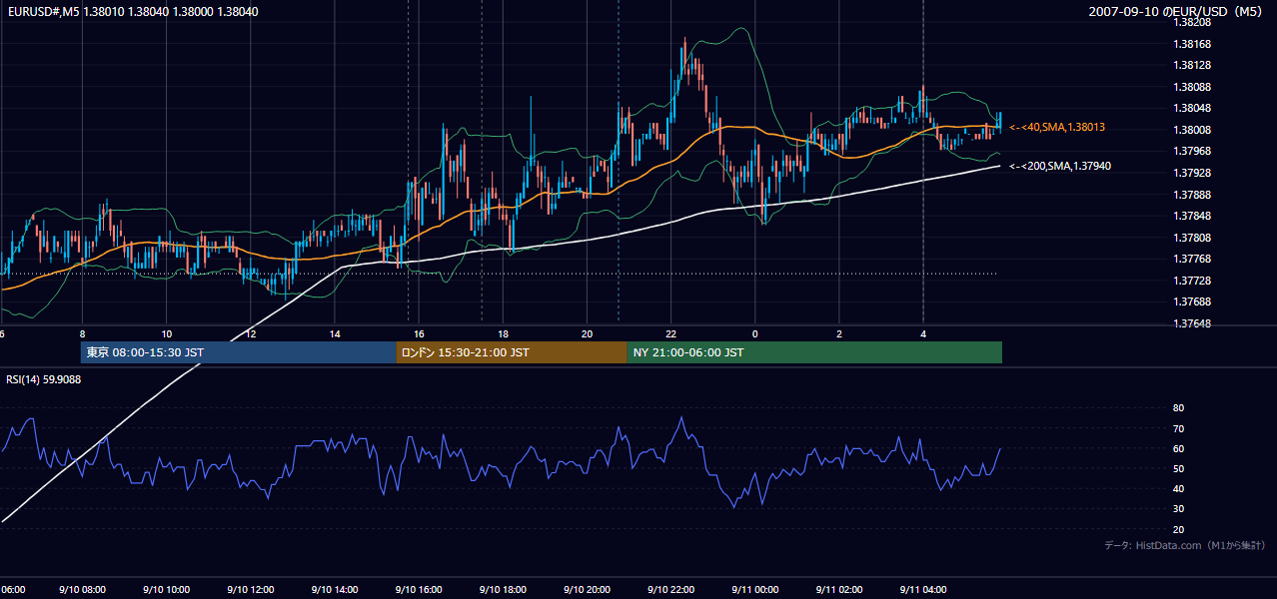This screenshot has width=1277, height=599.
Task: Click price level 1.37808 on the price axis
Action: click(1192, 238)
